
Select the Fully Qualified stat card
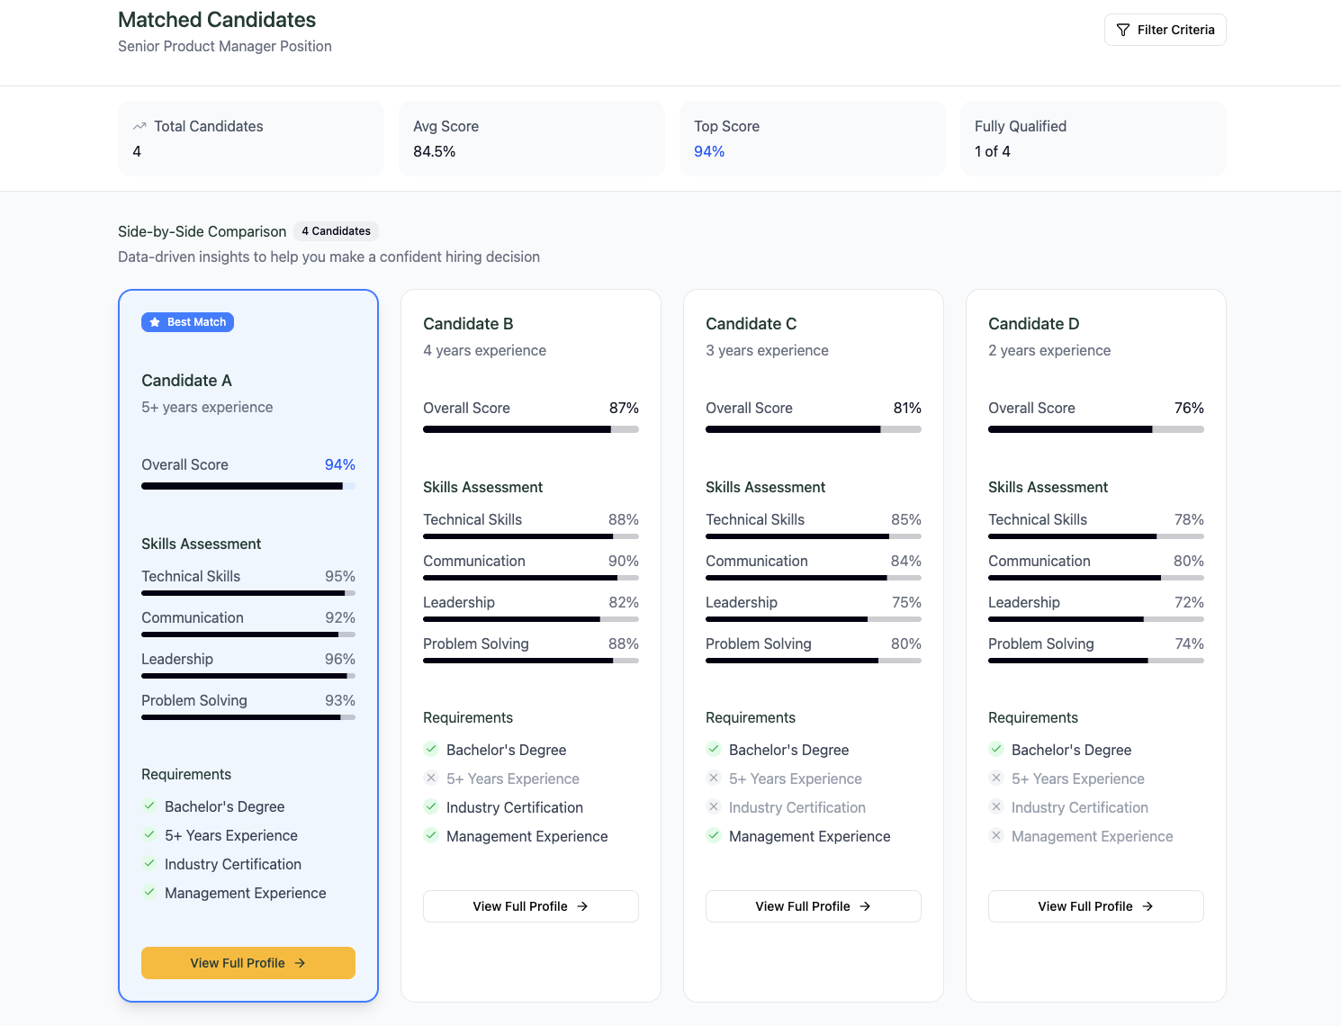tap(1093, 139)
